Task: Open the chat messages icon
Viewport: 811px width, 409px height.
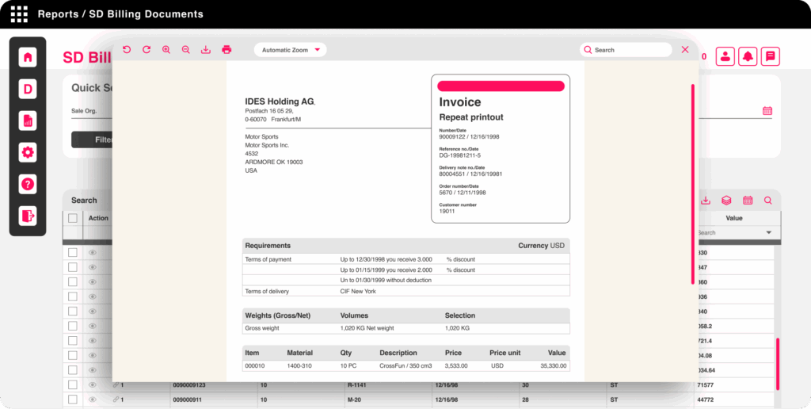Action: pos(770,56)
